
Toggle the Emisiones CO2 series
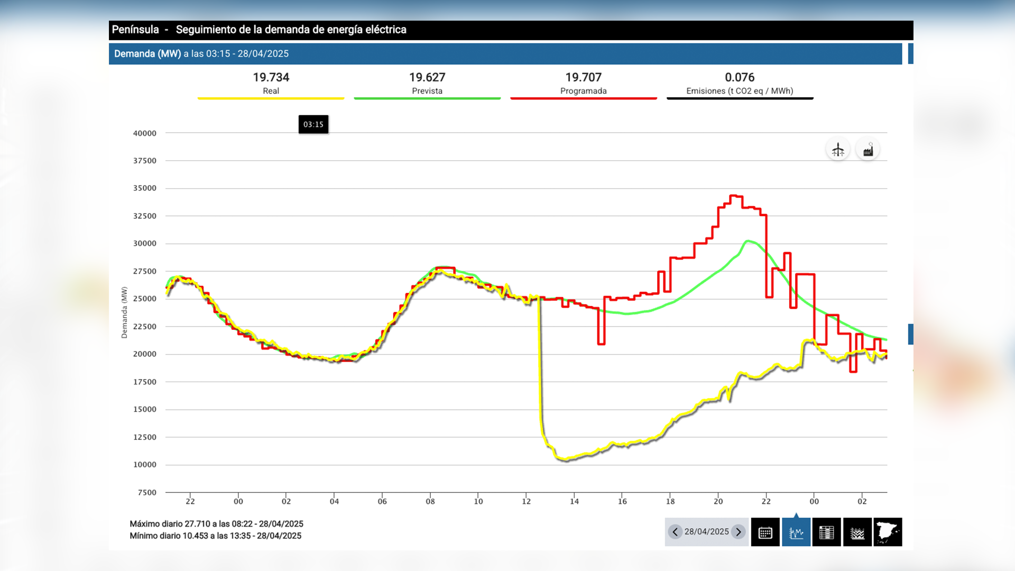coord(740,84)
